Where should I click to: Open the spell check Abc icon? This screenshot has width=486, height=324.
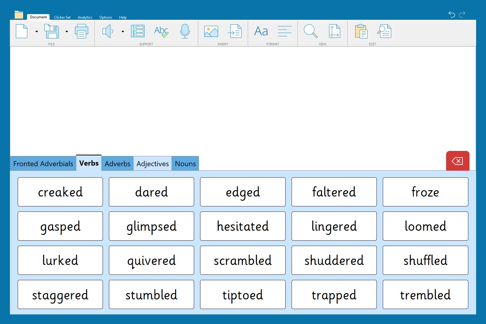click(x=161, y=31)
